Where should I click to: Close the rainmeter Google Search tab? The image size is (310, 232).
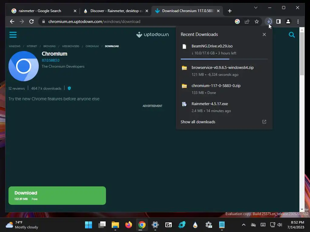(75, 11)
